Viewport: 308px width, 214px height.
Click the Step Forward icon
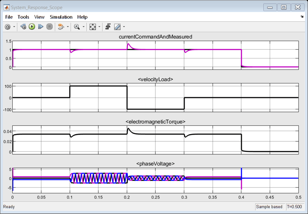(x=41, y=27)
